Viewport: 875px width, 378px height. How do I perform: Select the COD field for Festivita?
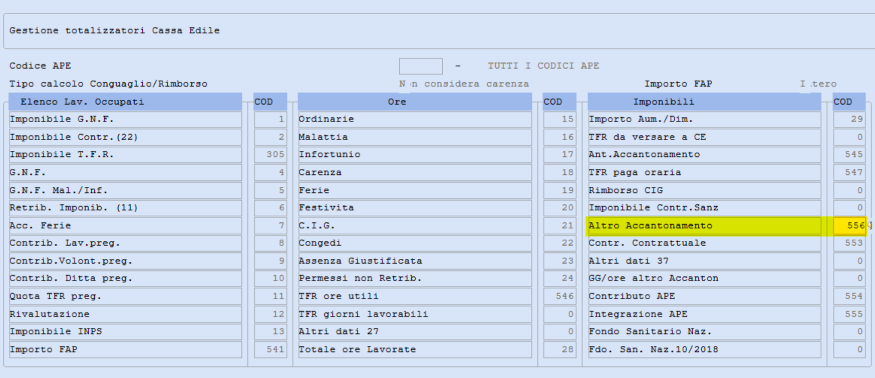point(560,207)
